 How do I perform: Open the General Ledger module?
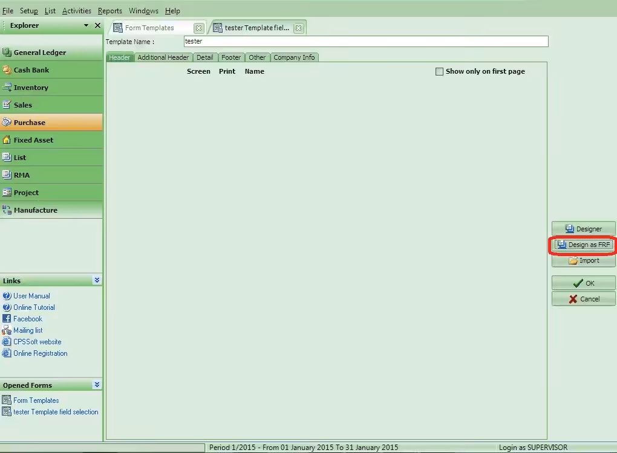[x=51, y=53]
